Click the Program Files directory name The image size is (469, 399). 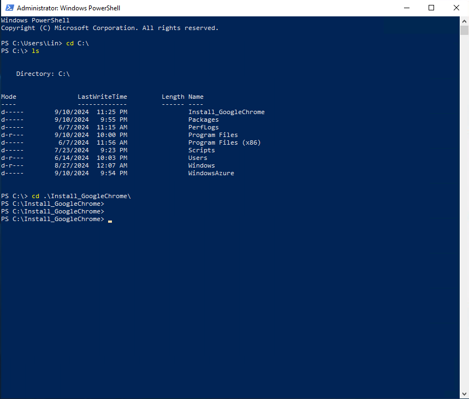212,134
